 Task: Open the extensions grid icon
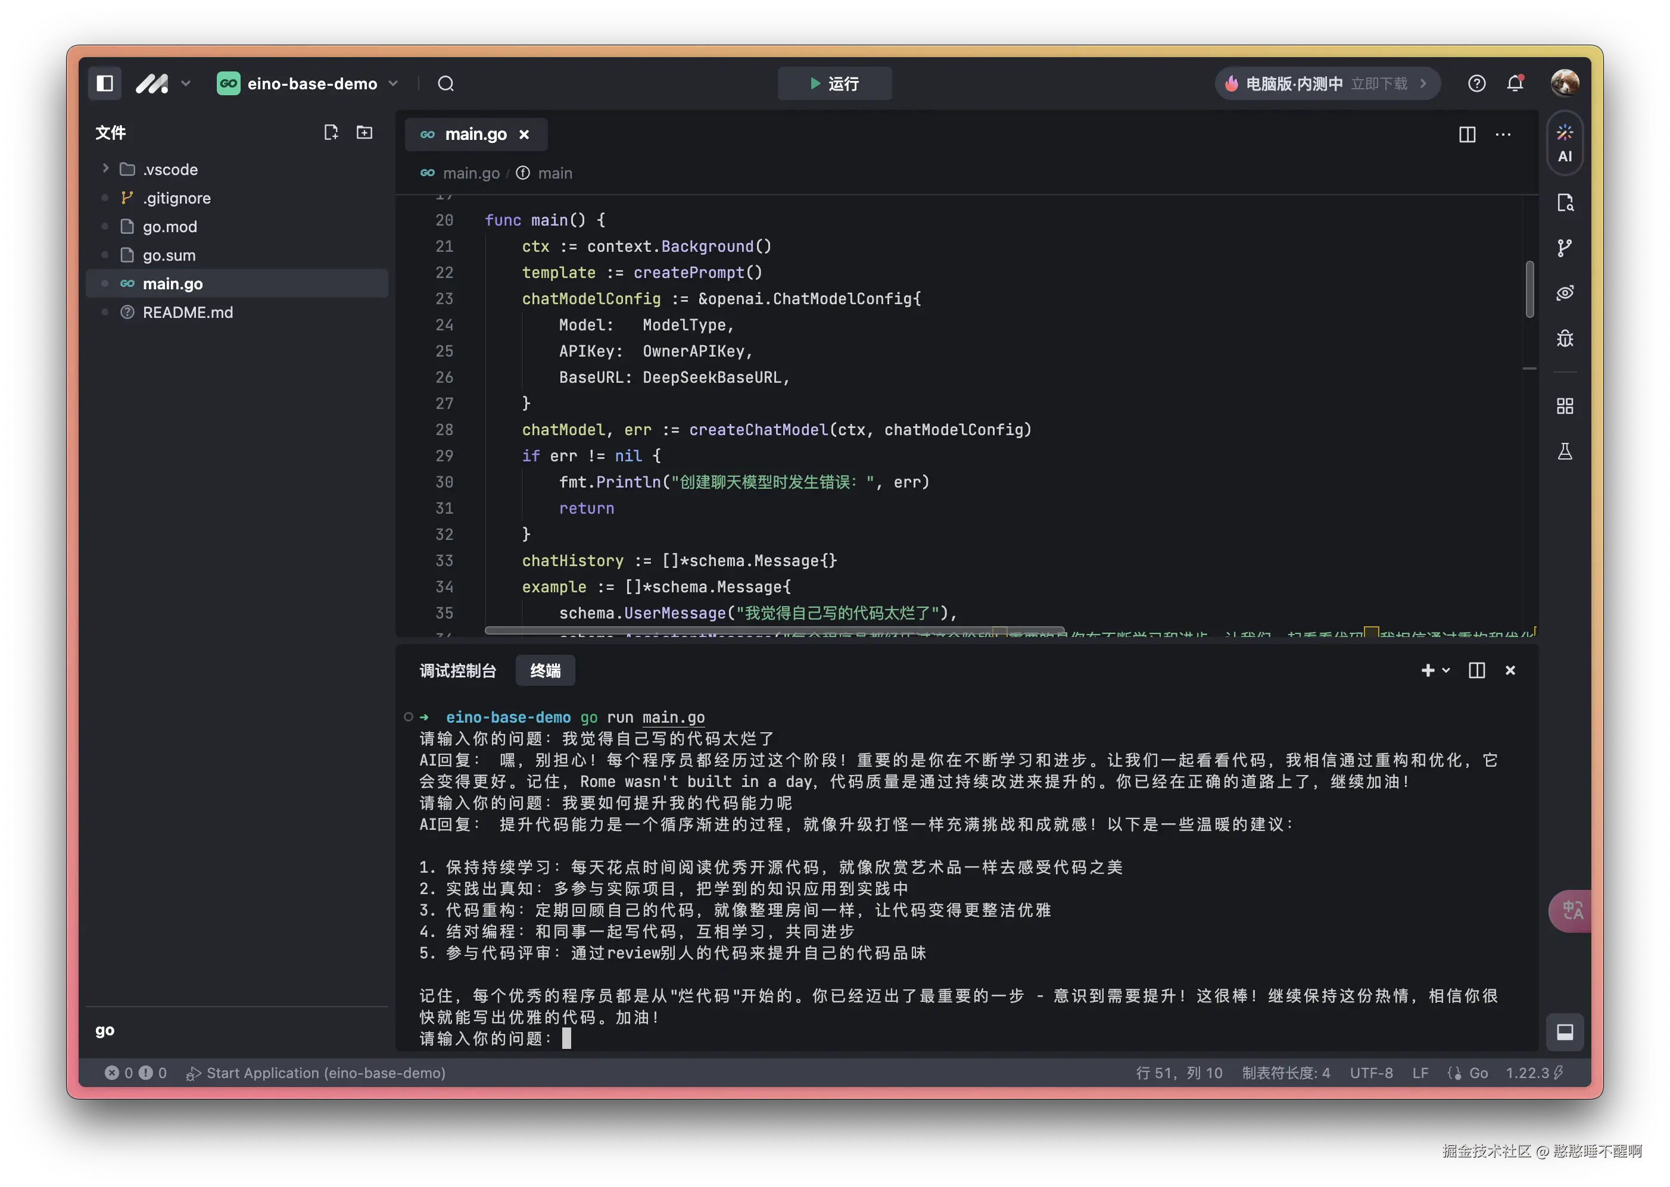click(x=1564, y=405)
